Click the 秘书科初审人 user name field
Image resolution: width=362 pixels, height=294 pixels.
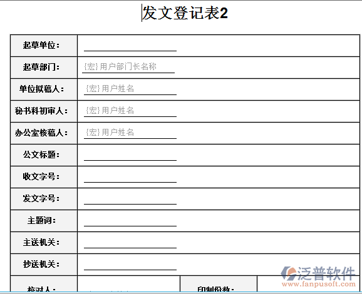(x=130, y=111)
